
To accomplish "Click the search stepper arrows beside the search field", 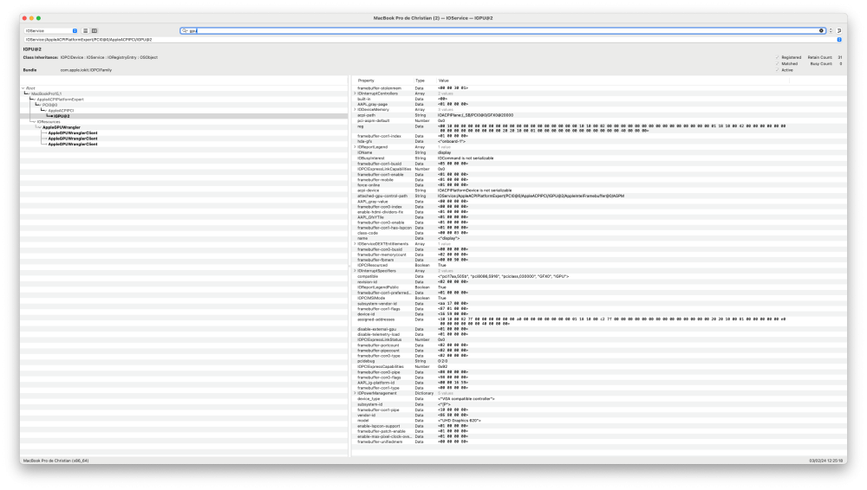I will 831,31.
